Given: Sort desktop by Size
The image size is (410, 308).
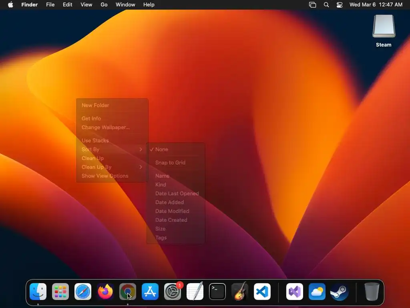Looking at the screenshot, I should tap(176, 229).
